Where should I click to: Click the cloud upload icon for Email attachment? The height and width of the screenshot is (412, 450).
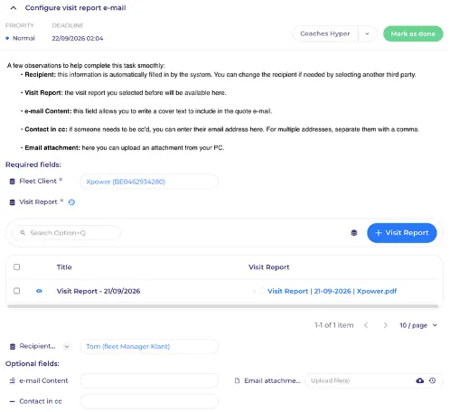click(420, 381)
